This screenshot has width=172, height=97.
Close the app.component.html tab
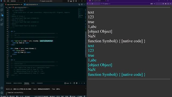coord(21,5)
